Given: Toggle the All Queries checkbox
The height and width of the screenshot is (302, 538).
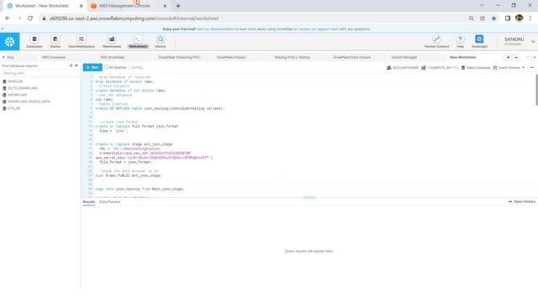Looking at the screenshot, I should [107, 67].
